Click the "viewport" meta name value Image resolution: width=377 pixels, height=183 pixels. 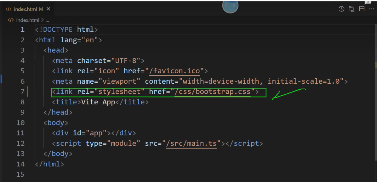pos(119,81)
